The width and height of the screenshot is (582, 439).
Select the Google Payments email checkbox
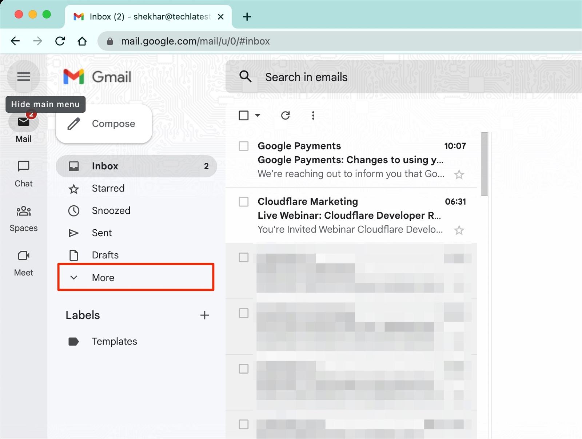[243, 146]
